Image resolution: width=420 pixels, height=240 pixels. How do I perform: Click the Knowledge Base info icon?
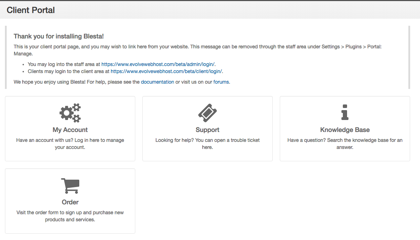coord(345,112)
